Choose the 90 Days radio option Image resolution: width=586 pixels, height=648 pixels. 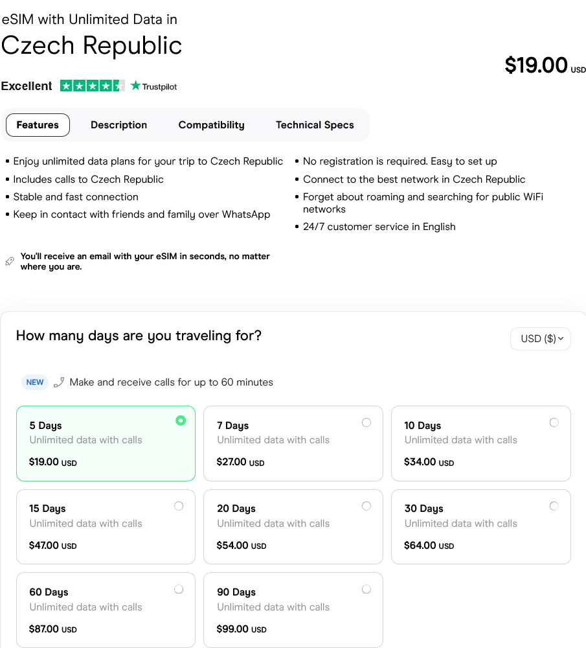366,589
